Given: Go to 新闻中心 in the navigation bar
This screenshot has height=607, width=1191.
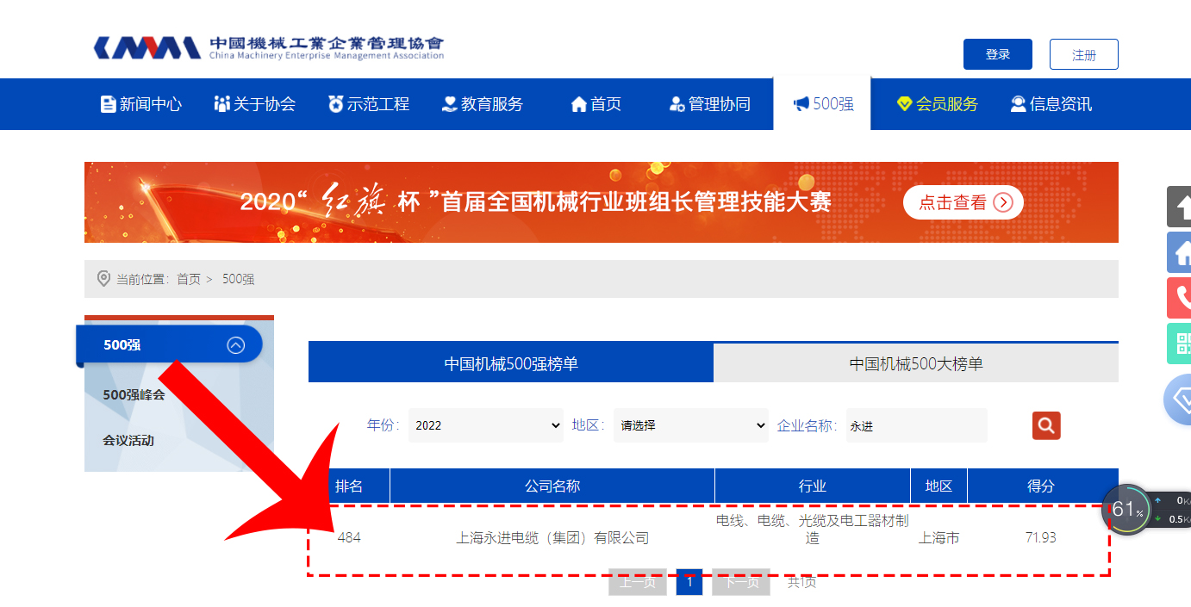Looking at the screenshot, I should coord(141,104).
